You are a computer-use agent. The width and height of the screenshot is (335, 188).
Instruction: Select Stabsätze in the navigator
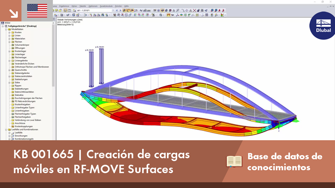coord(19,95)
